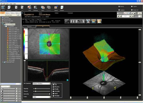This screenshot has width=143, height=103.
Task: Click the cyan play arrow on B-scan image
Action: coord(67,80)
